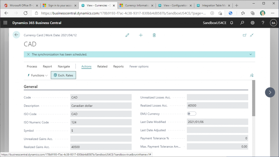Close the View - Currencies browser tab
Image resolution: width=279 pixels, height=157 pixels.
click(x=114, y=5)
